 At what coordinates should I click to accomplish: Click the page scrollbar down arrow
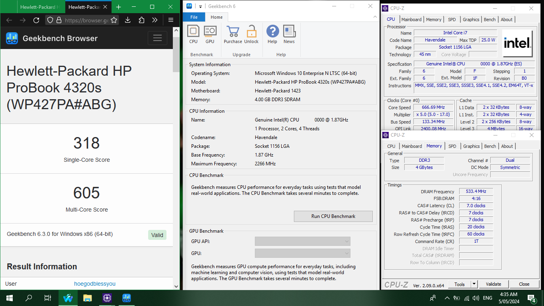point(176,286)
